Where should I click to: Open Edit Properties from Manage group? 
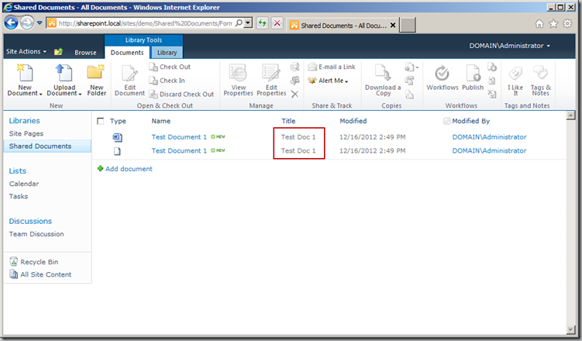tap(271, 80)
